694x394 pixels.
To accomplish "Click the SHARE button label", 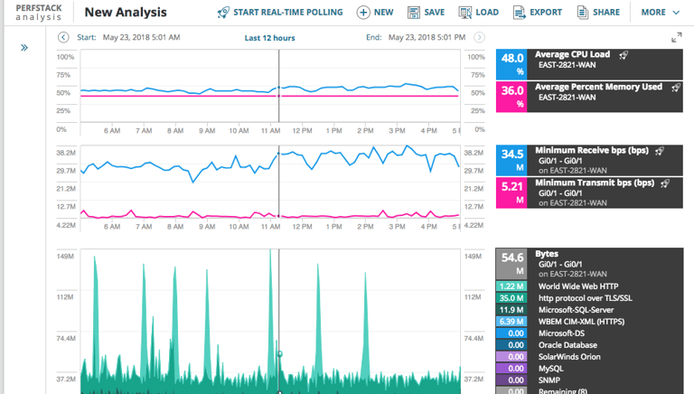I will 606,13.
